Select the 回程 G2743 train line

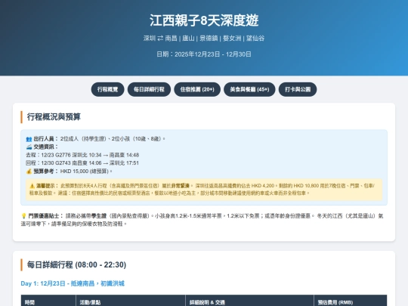coord(82,163)
